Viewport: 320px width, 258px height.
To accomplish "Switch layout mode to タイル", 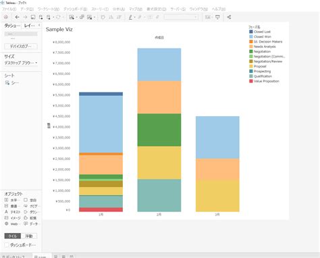I will tap(13, 236).
